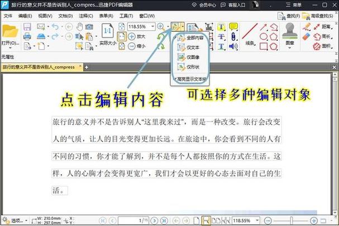Choose 仅图像 from the edit dropdown

(x=188, y=57)
